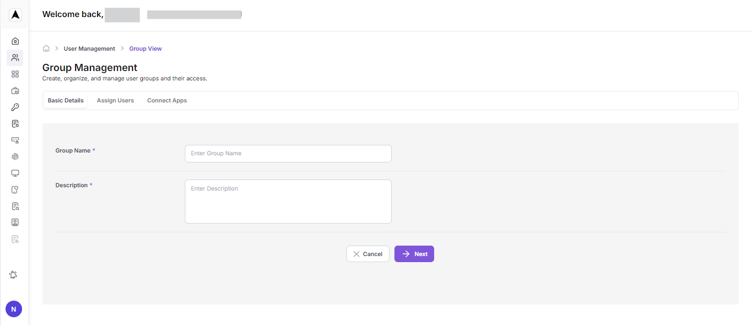The image size is (753, 326).
Task: Click the Next button
Action: coord(414,253)
